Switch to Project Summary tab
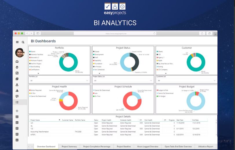The width and height of the screenshot is (235, 150). [x=69, y=147]
